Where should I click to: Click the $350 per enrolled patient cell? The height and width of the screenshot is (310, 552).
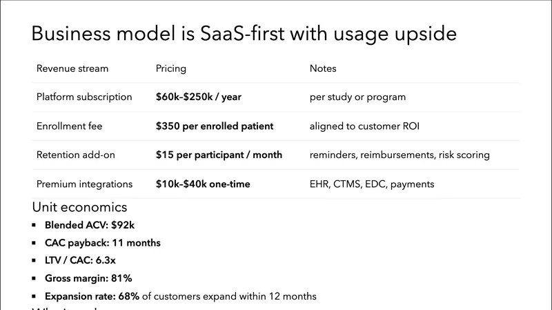point(215,126)
